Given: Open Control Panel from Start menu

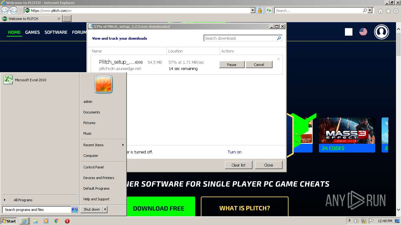Looking at the screenshot, I should point(93,167).
